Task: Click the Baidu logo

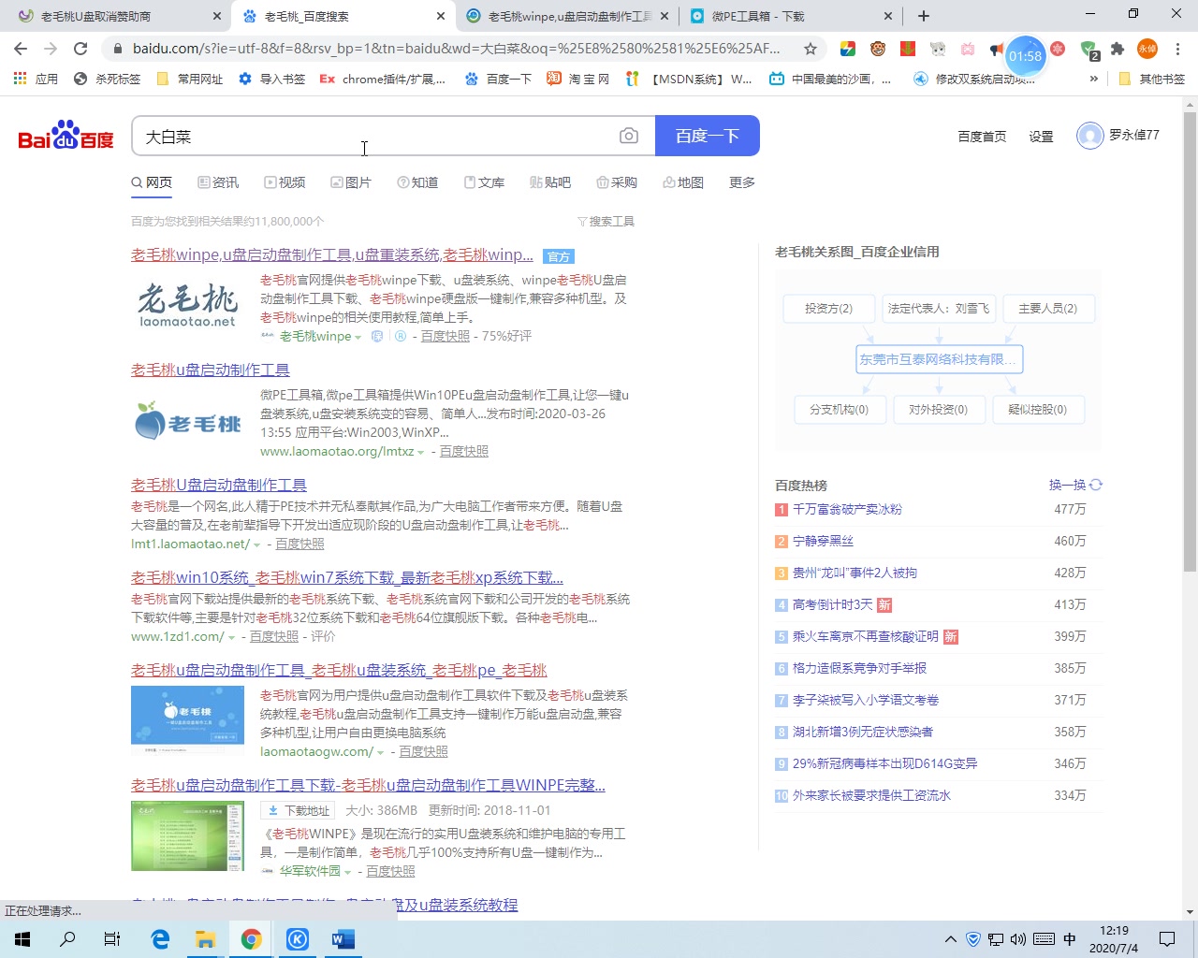Action: (66, 136)
